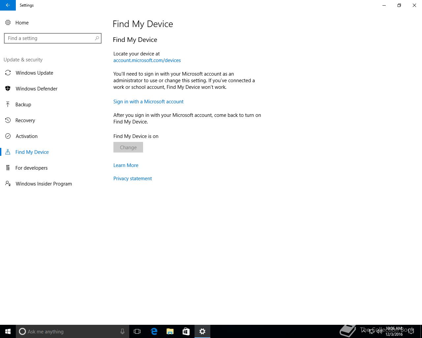Viewport: 422px width, 338px height.
Task: Click the Cortana Ask me anything box
Action: coord(72,331)
